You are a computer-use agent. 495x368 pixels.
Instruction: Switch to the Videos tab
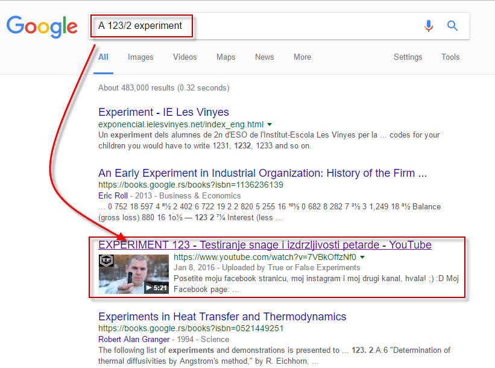click(184, 57)
